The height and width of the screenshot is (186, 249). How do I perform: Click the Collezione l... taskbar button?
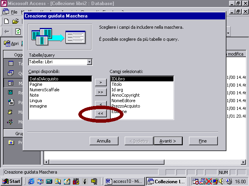(x=166, y=181)
